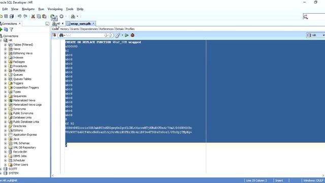Pin the editor with pushpin icon
The height and width of the screenshot is (183, 325).
pos(54,35)
